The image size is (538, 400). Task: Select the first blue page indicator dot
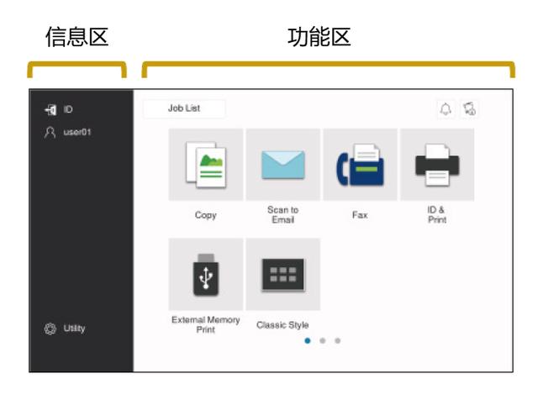click(309, 342)
